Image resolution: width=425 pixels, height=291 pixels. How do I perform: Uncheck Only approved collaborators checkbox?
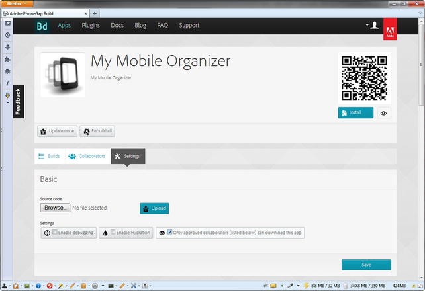point(169,232)
